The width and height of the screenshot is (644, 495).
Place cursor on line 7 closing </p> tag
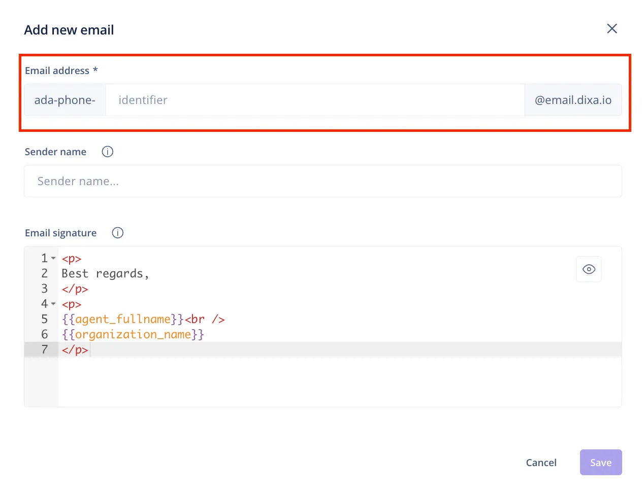coord(75,349)
